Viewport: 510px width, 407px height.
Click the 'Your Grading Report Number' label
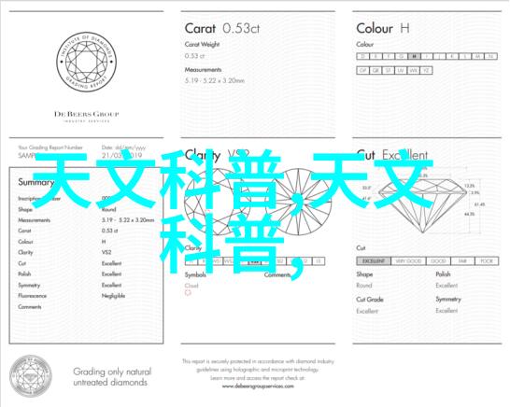point(50,147)
